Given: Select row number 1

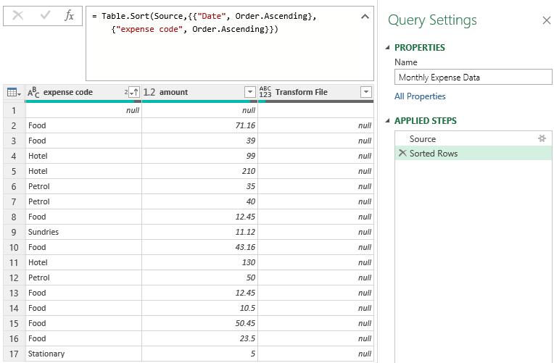Looking at the screenshot, I should tap(14, 111).
